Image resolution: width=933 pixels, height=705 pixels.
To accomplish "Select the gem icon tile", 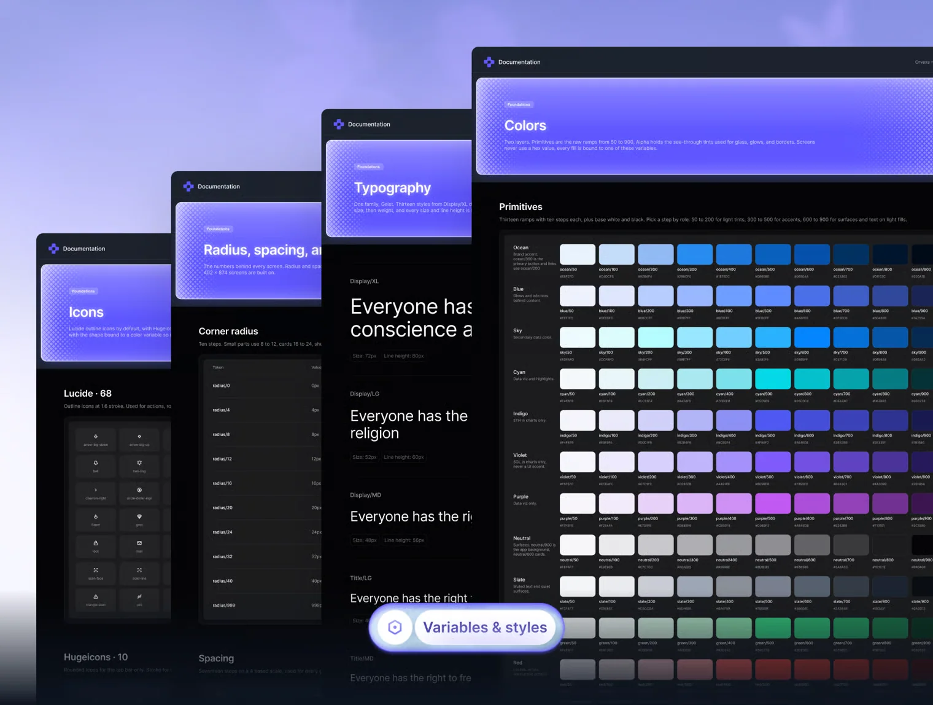I will click(139, 520).
